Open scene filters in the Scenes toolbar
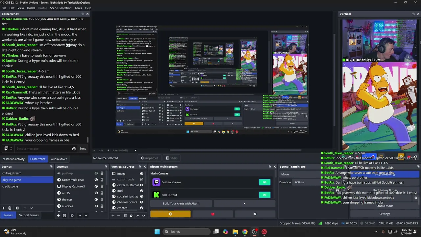The image size is (421, 237). (17, 208)
